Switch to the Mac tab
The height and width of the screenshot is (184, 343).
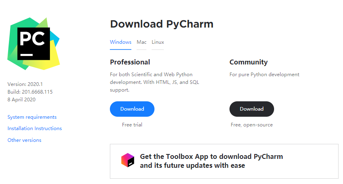pos(141,42)
